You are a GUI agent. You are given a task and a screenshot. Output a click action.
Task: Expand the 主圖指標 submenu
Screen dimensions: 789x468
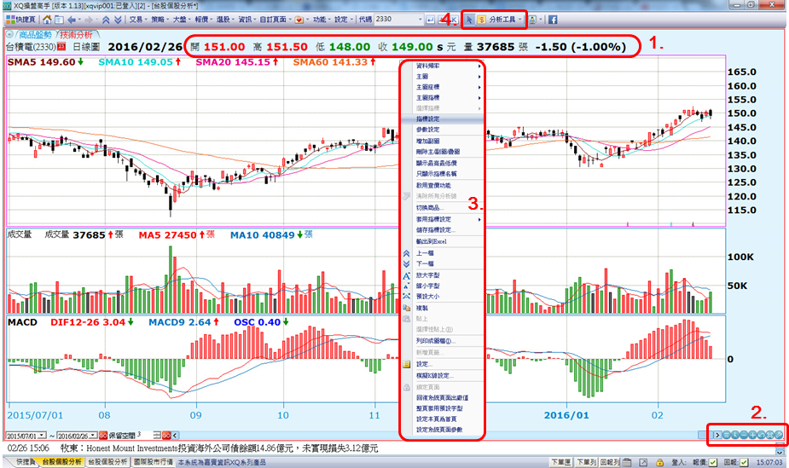pyautogui.click(x=443, y=97)
